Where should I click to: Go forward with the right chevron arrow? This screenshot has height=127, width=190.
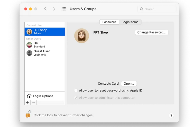point(54,9)
